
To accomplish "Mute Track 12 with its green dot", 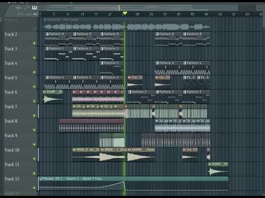I will click(34, 188).
